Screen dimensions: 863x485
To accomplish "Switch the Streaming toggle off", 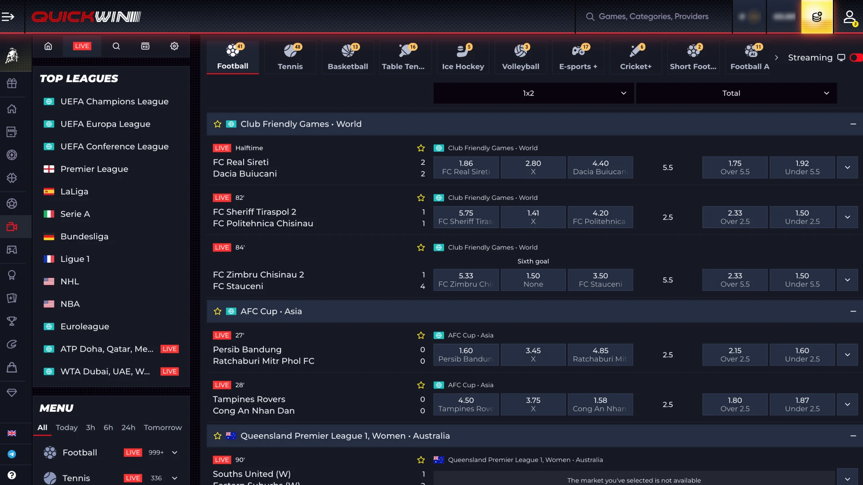I will [x=857, y=57].
